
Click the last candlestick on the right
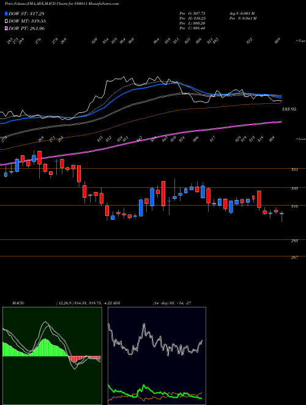(282, 214)
